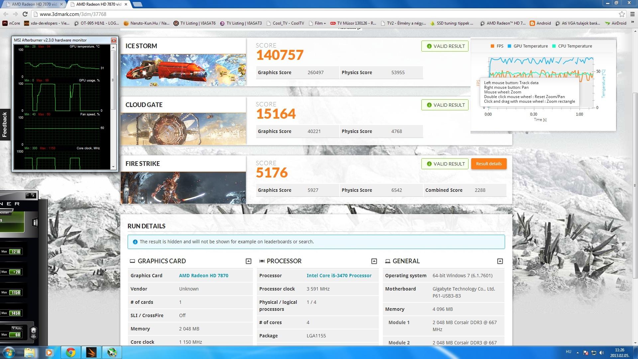
Task: Click the +20 max value field
Action: point(15,272)
